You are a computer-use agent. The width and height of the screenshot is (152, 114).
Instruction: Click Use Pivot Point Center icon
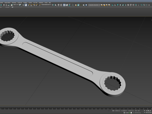(20, 5)
